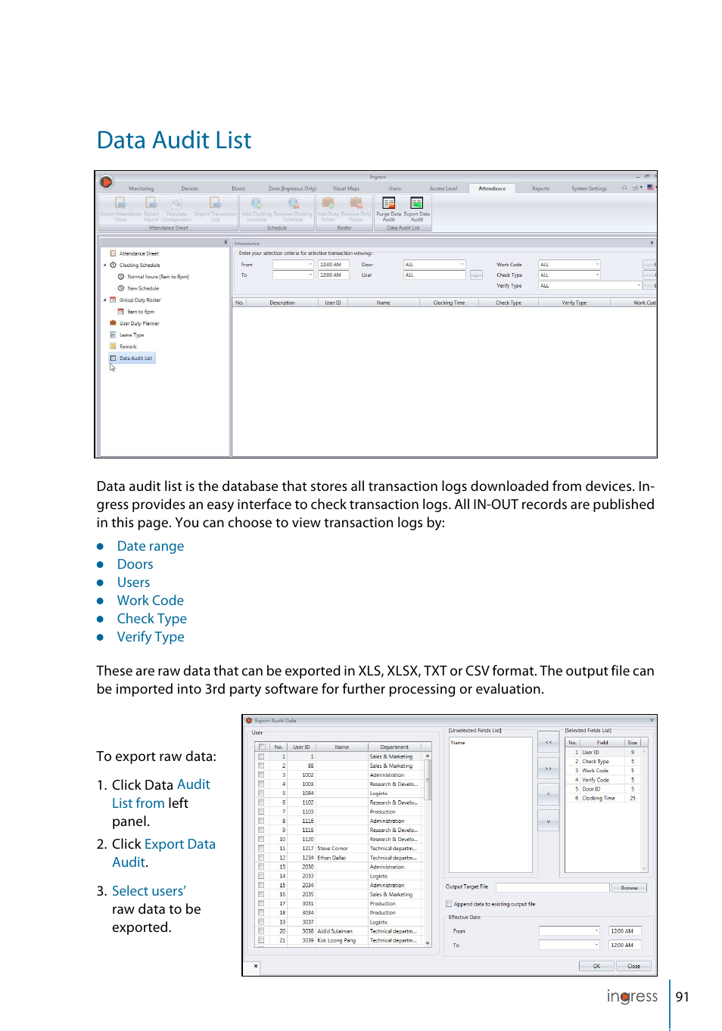The height and width of the screenshot is (1031, 722).
Task: Click the move field up (^) button
Action: (549, 794)
